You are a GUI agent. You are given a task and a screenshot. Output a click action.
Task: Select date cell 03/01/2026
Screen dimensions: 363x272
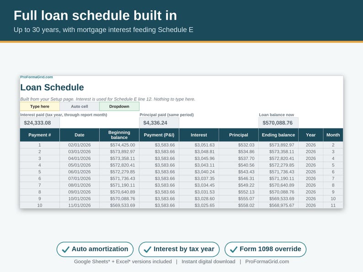pos(80,152)
